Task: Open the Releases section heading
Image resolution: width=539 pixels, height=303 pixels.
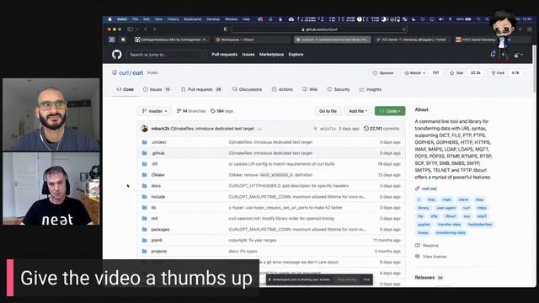Action: coord(424,278)
